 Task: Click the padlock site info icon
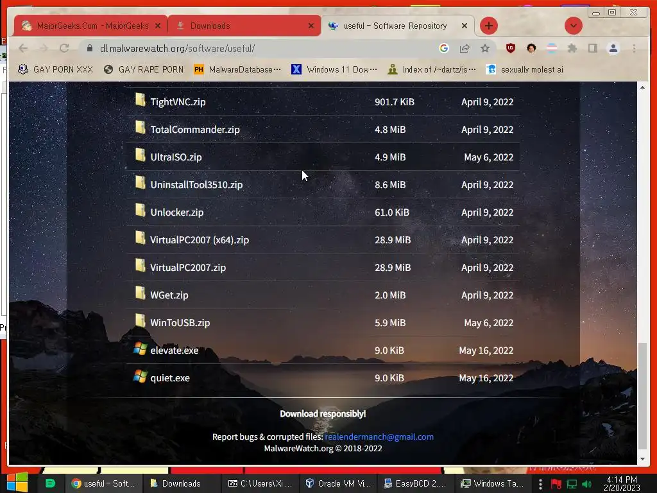click(90, 49)
